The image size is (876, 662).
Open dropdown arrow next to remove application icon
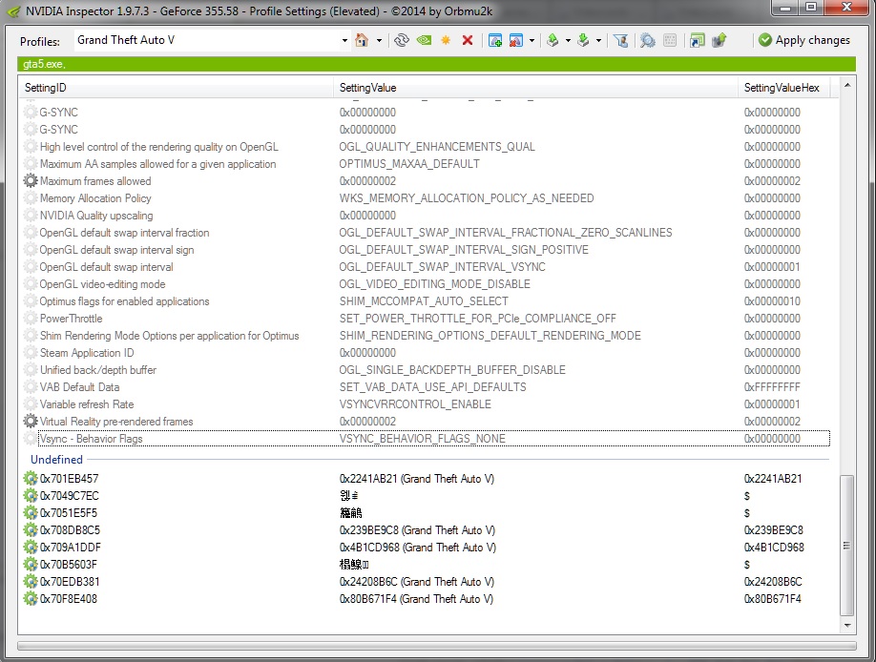coord(532,40)
